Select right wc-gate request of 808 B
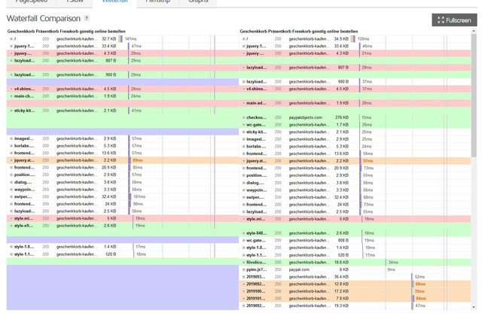482x316 pixels. [x=355, y=241]
